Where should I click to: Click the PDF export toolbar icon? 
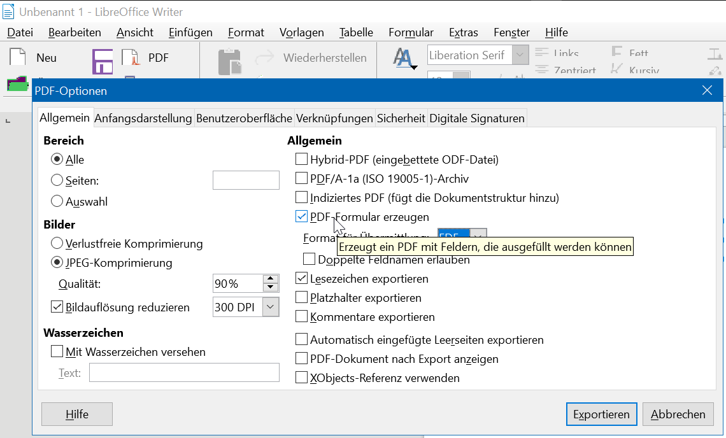[x=131, y=57]
